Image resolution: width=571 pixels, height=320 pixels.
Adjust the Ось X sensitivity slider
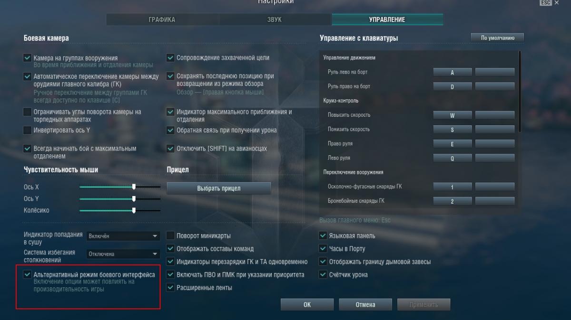[x=120, y=187]
